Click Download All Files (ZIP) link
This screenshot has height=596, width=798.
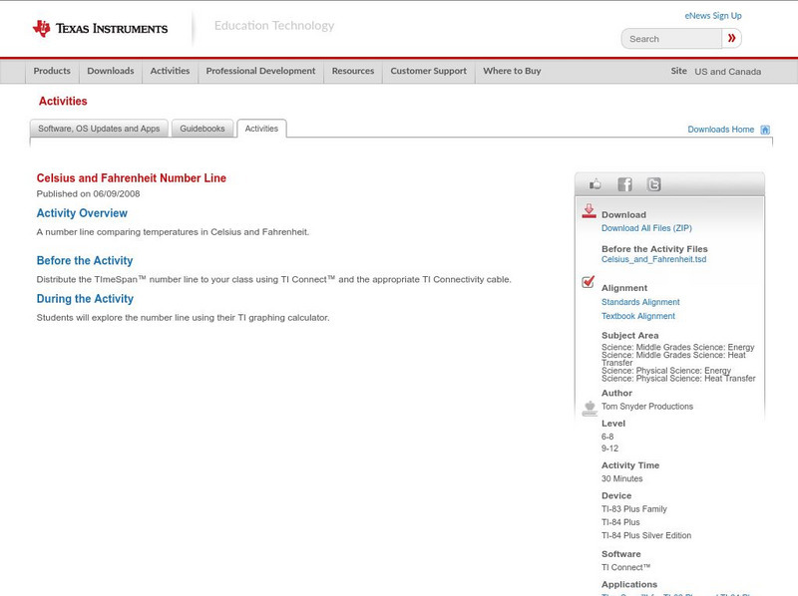click(646, 228)
